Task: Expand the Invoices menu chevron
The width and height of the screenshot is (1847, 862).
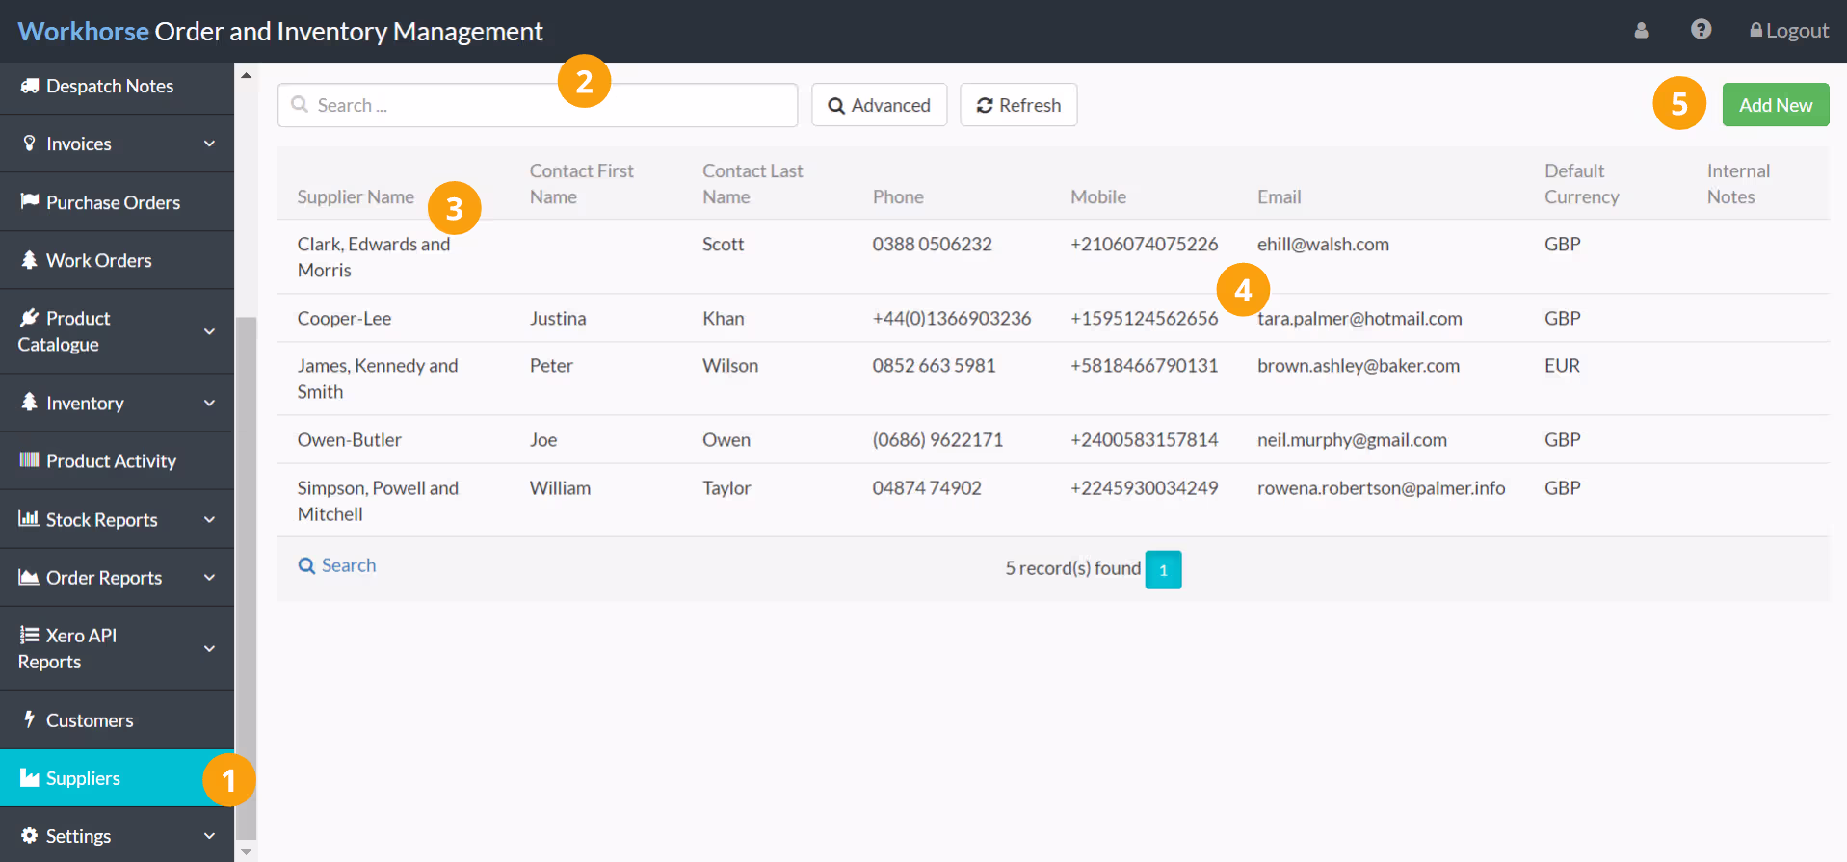Action: click(x=210, y=144)
